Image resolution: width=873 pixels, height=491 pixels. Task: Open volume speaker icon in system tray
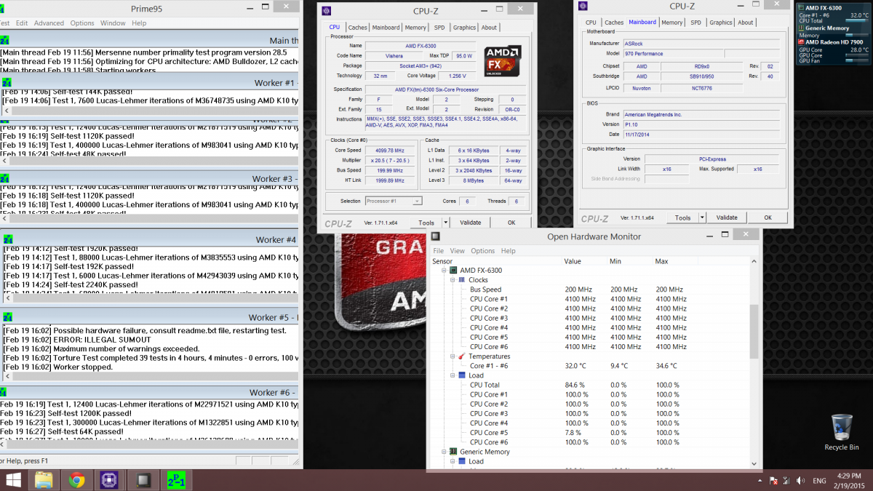pyautogui.click(x=800, y=481)
